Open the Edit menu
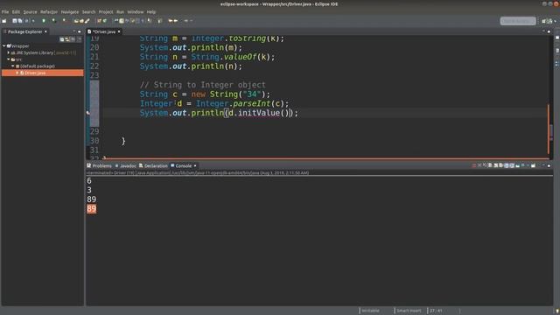 [16, 11]
